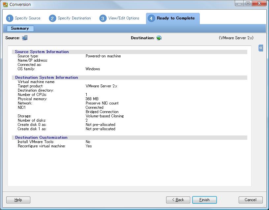Click the 'Name/IP address:' label
269x210 pixels.
point(33,60)
